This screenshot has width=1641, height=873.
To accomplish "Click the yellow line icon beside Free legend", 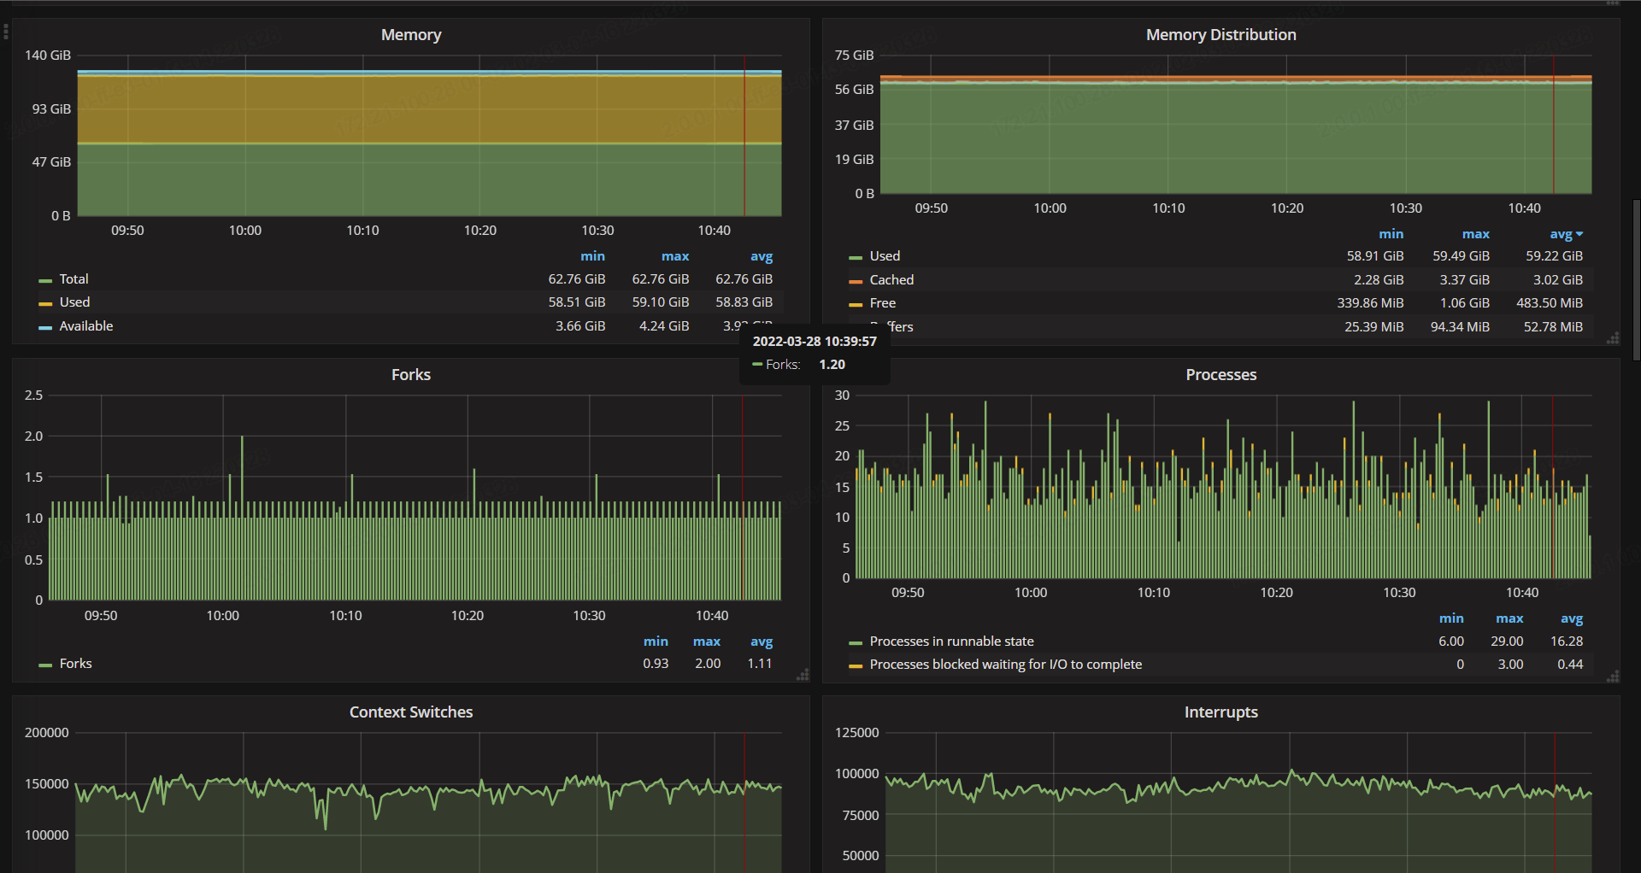I will pyautogui.click(x=855, y=304).
